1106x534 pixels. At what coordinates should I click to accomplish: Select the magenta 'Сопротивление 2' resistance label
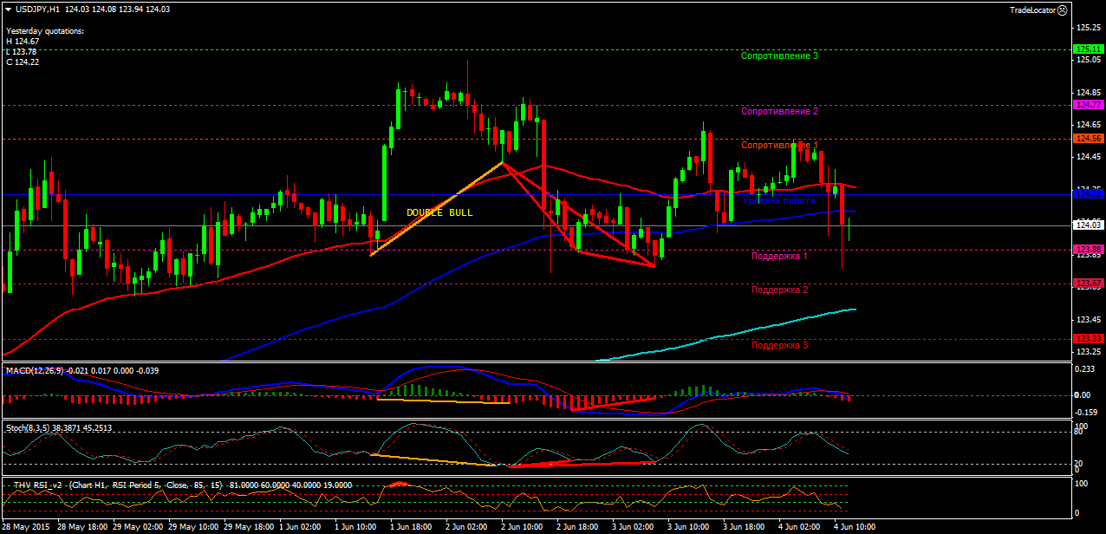pyautogui.click(x=780, y=111)
